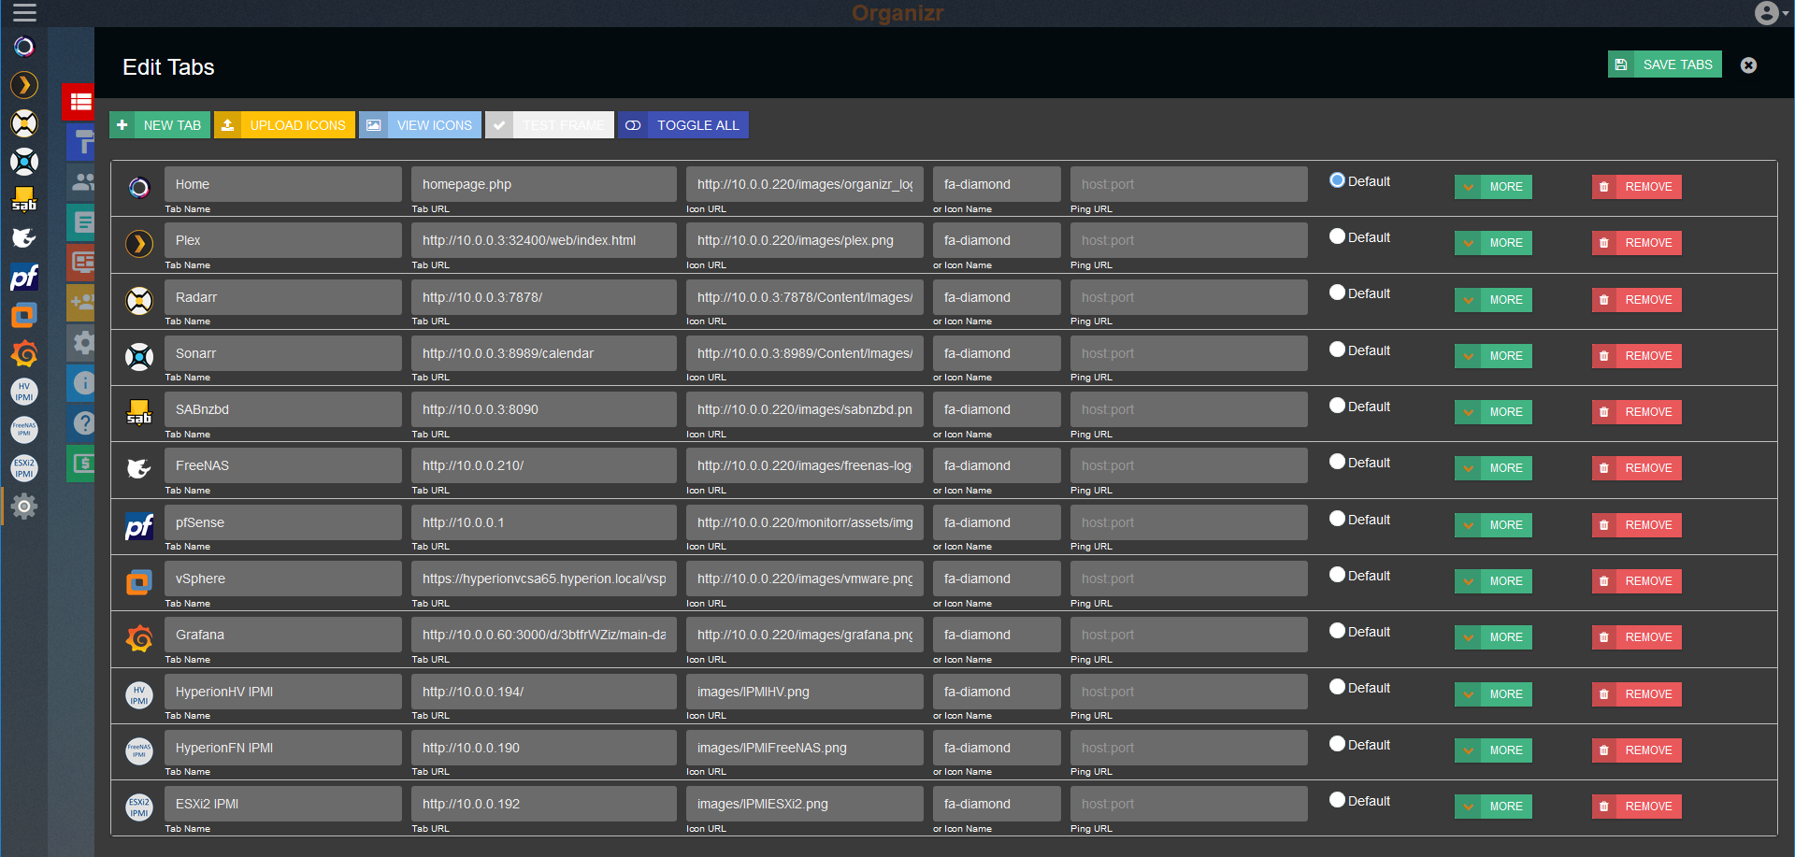Expand MORE options for SABnzbd tab
The image size is (1795, 857).
tap(1493, 412)
